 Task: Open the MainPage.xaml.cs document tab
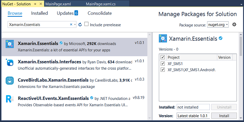101,4
